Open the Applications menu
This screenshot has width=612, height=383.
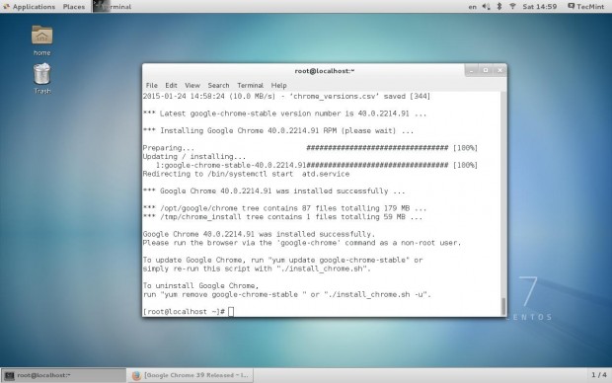point(30,7)
